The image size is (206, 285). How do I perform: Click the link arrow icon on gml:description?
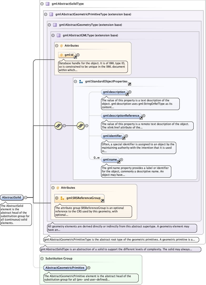pyautogui.click(x=127, y=94)
